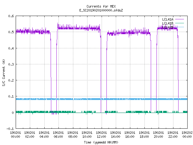Click the 0.1 y-axis tick label
The width and height of the screenshot is (193, 145).
(x=11, y=96)
